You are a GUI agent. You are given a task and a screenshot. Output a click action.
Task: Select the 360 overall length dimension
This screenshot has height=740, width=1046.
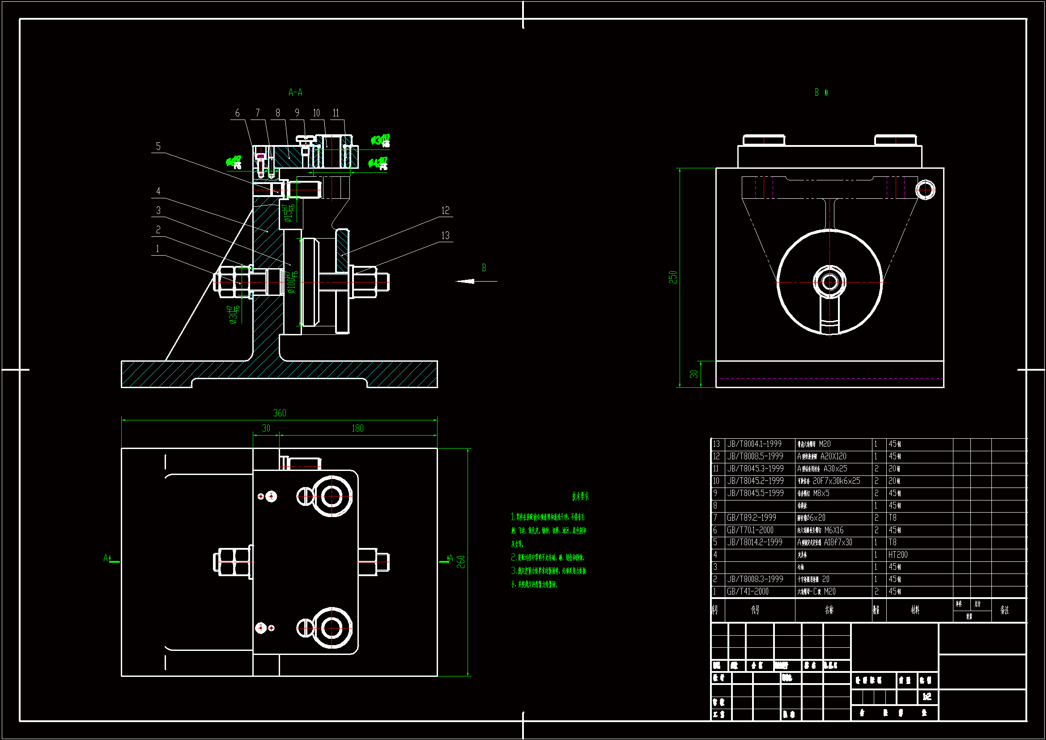279,413
